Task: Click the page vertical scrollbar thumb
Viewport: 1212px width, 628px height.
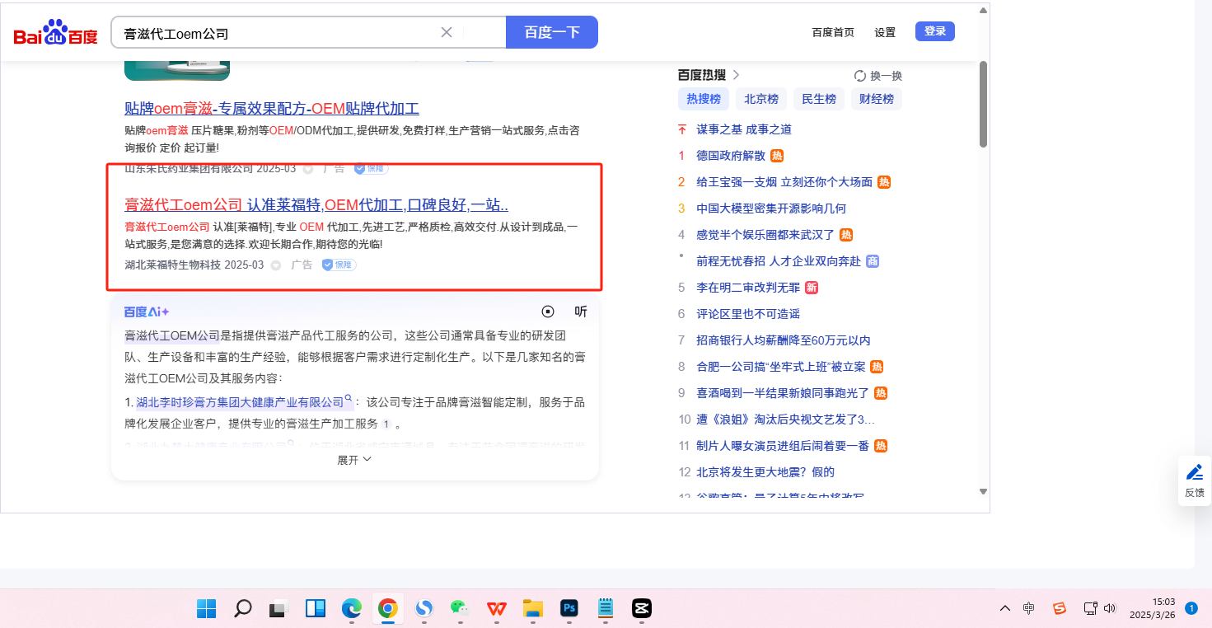Action: (983, 104)
